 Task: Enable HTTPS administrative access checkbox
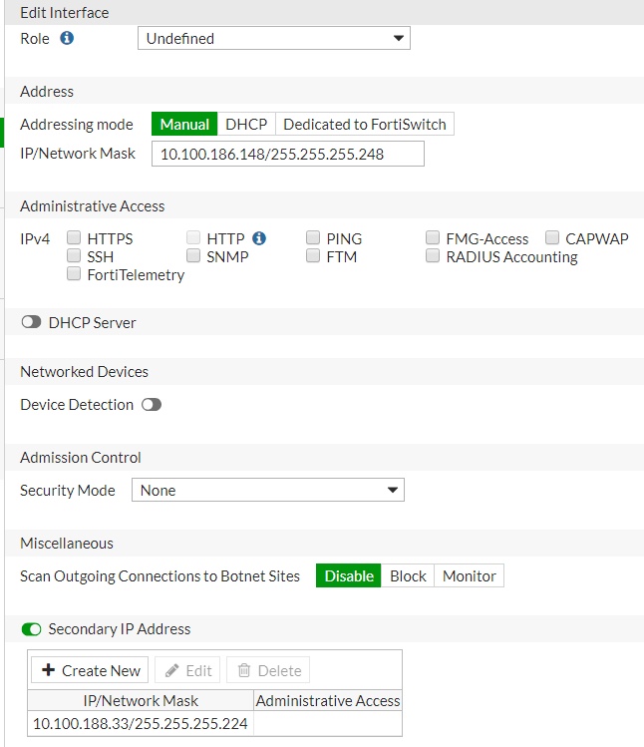click(x=75, y=238)
